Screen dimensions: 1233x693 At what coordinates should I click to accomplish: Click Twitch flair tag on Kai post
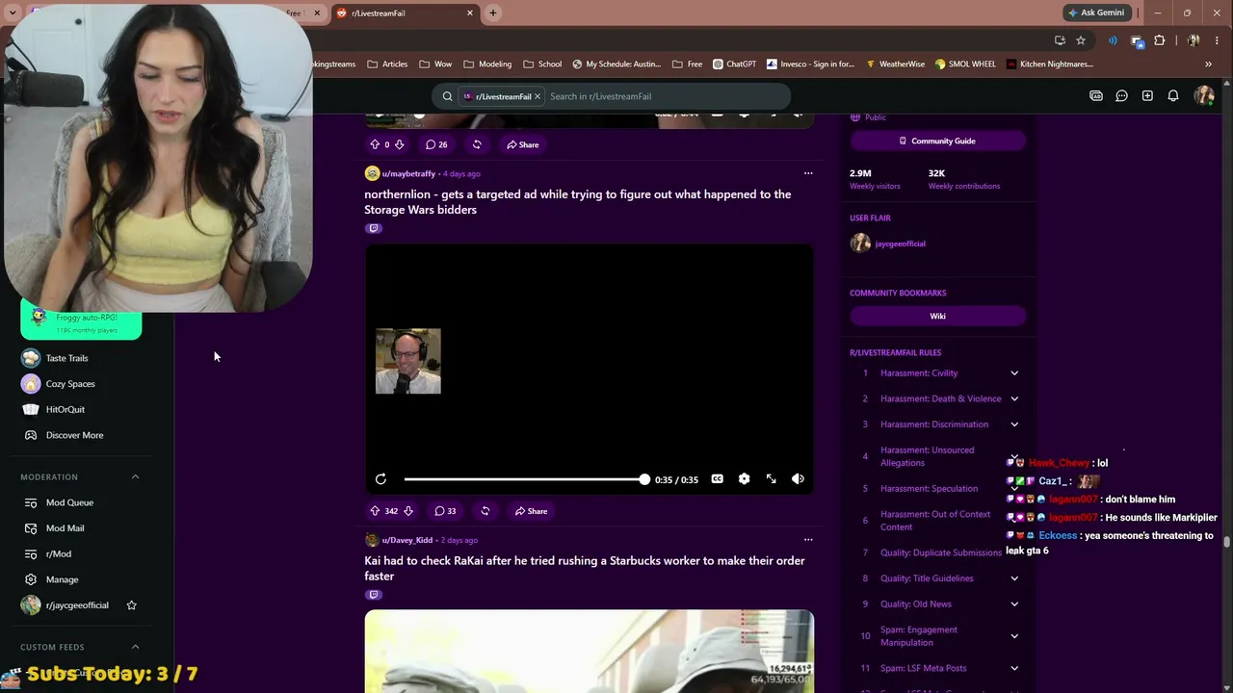(374, 595)
